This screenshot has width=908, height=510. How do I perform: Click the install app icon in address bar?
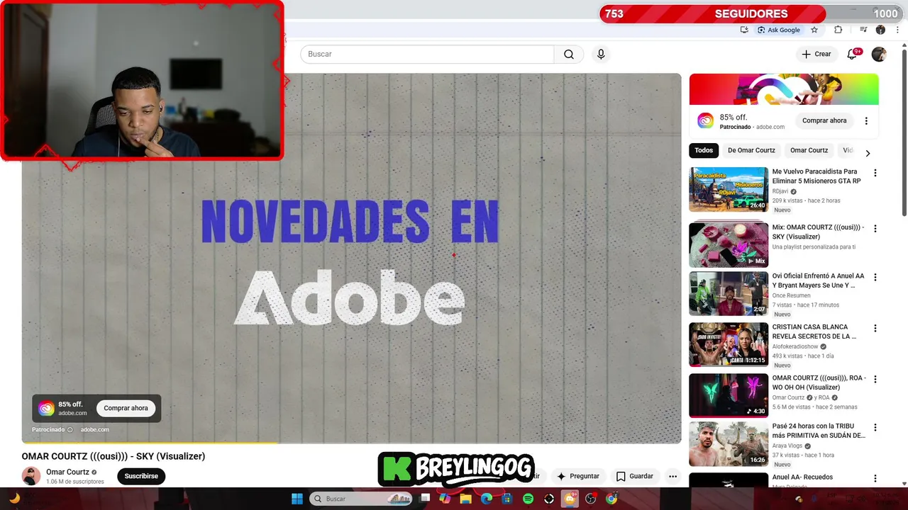744,30
